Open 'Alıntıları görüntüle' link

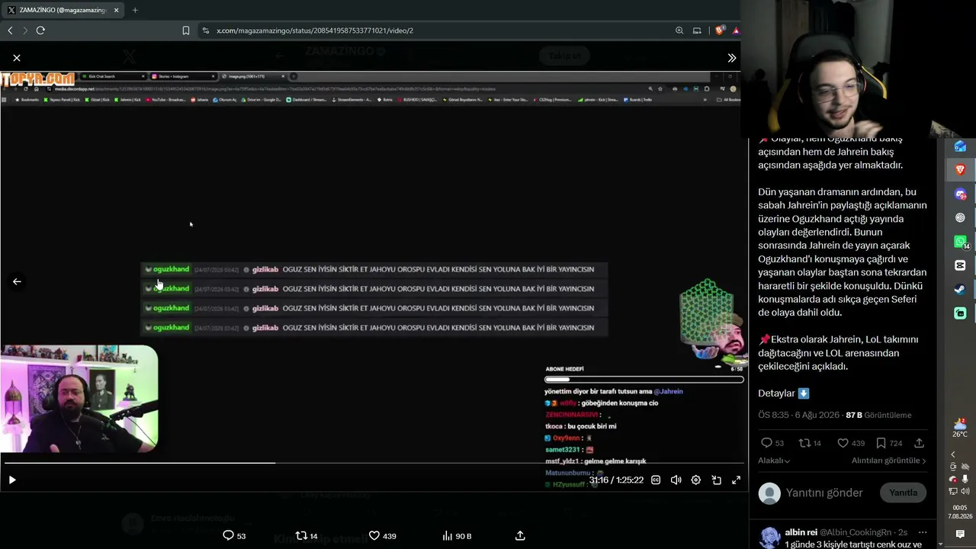(x=889, y=461)
